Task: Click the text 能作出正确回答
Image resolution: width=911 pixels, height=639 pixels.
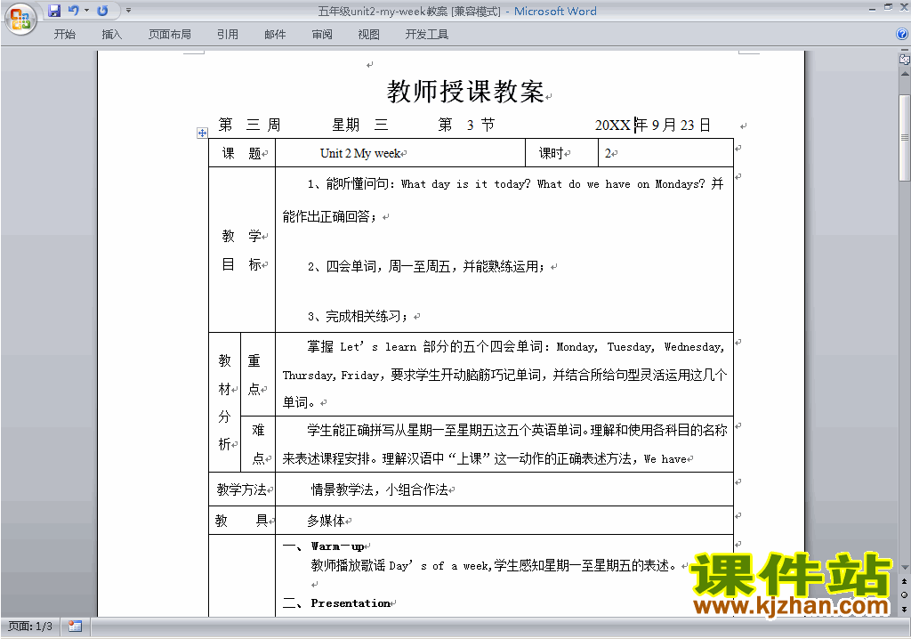Action: pyautogui.click(x=329, y=217)
